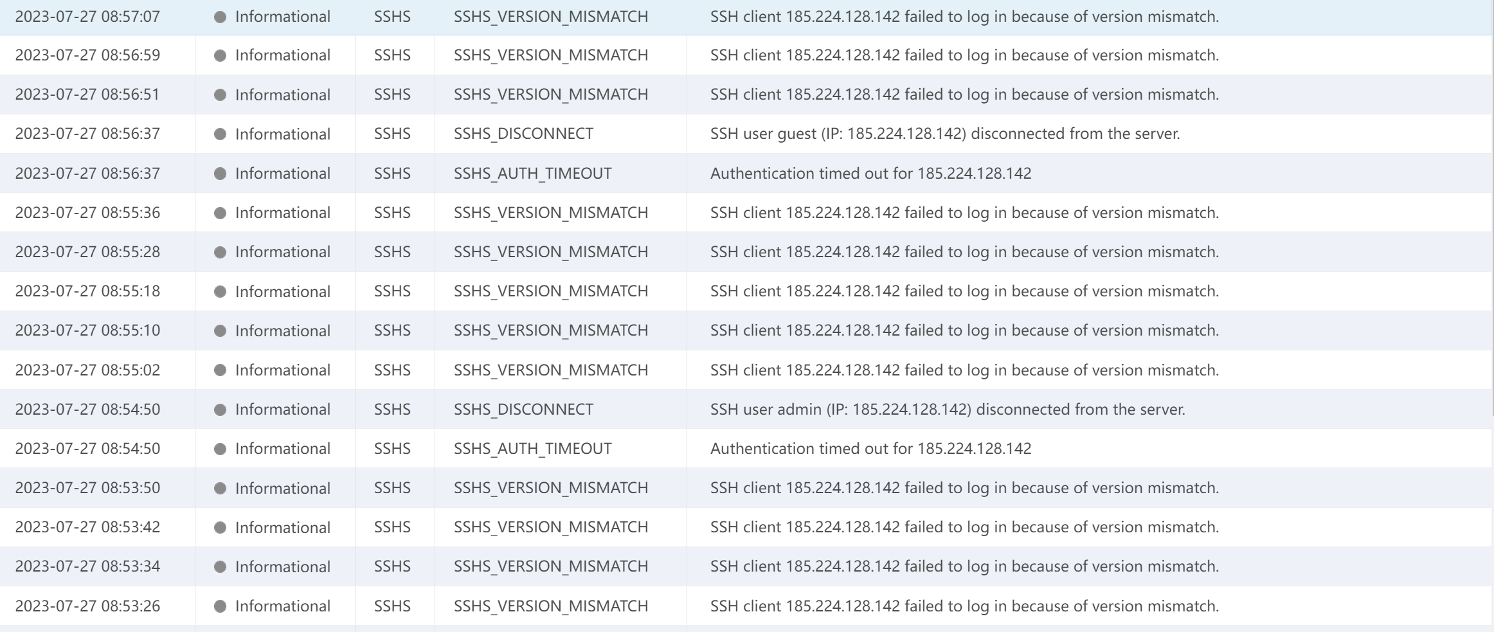Click the status dot on the 08:53:26 row
The height and width of the screenshot is (632, 1494).
click(220, 606)
